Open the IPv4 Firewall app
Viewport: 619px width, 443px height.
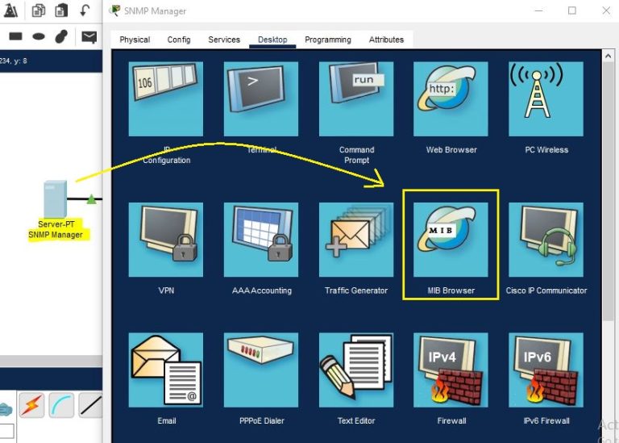(x=451, y=370)
